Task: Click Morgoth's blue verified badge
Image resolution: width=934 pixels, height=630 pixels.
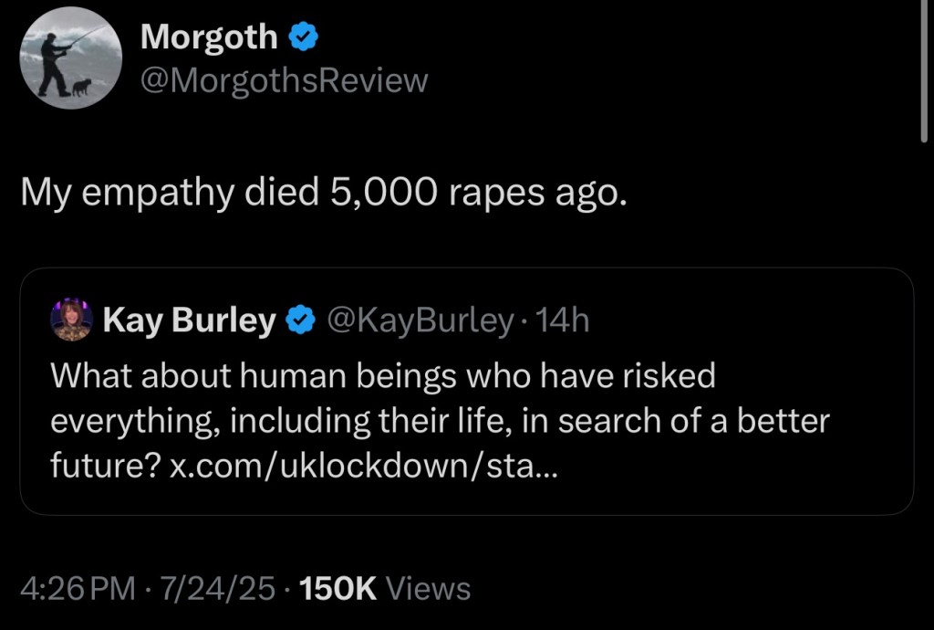Action: pos(304,37)
